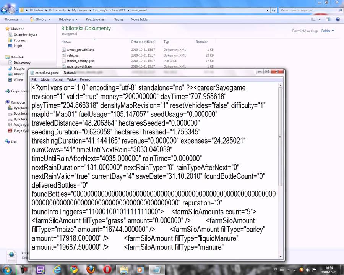Viewport: 344px width, 275px height.
Task: Toggle the preview pane icon
Action: pos(328,19)
